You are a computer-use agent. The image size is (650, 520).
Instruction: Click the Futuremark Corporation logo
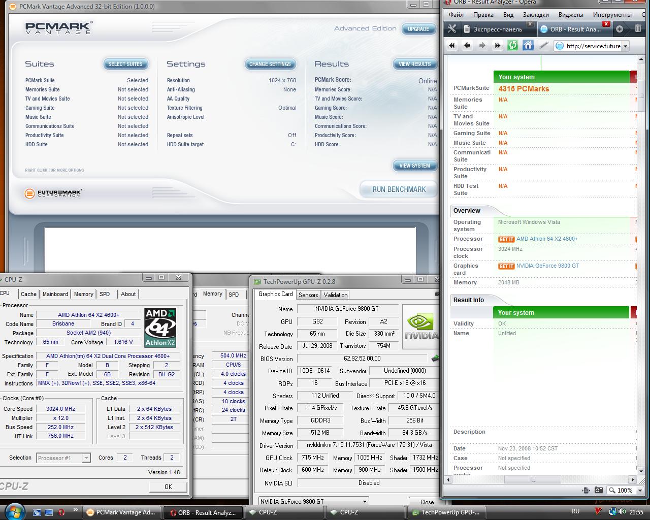(x=53, y=193)
